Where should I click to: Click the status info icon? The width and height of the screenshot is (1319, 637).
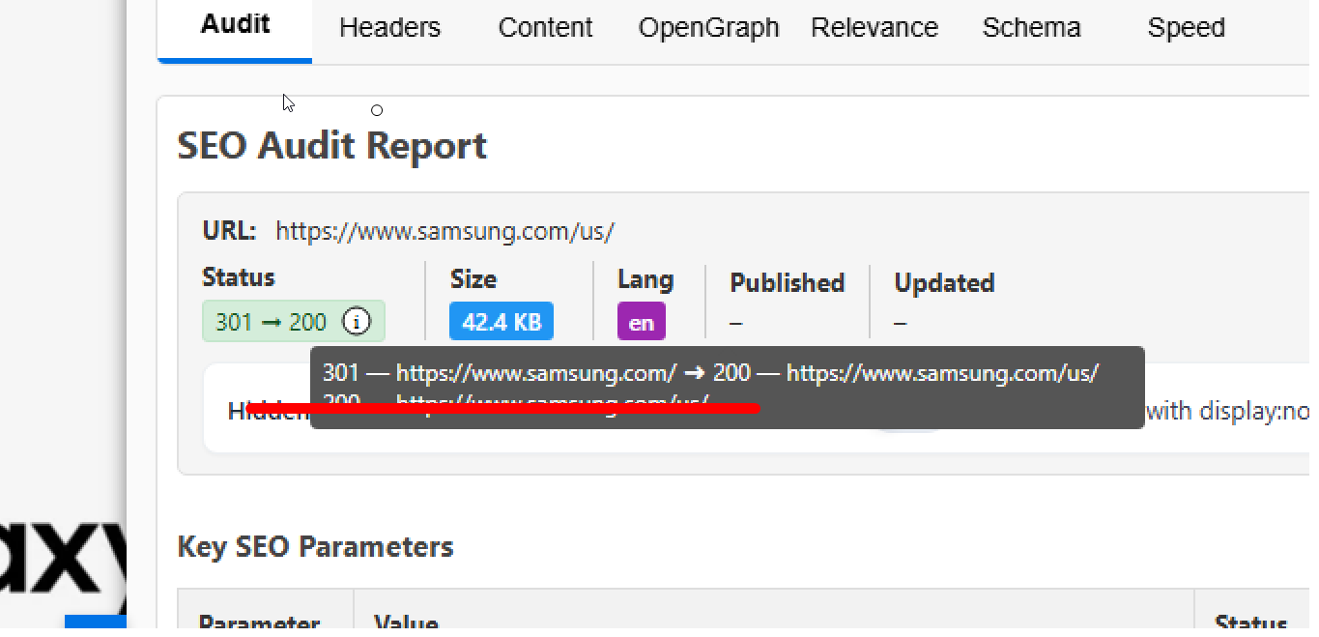pyautogui.click(x=357, y=321)
